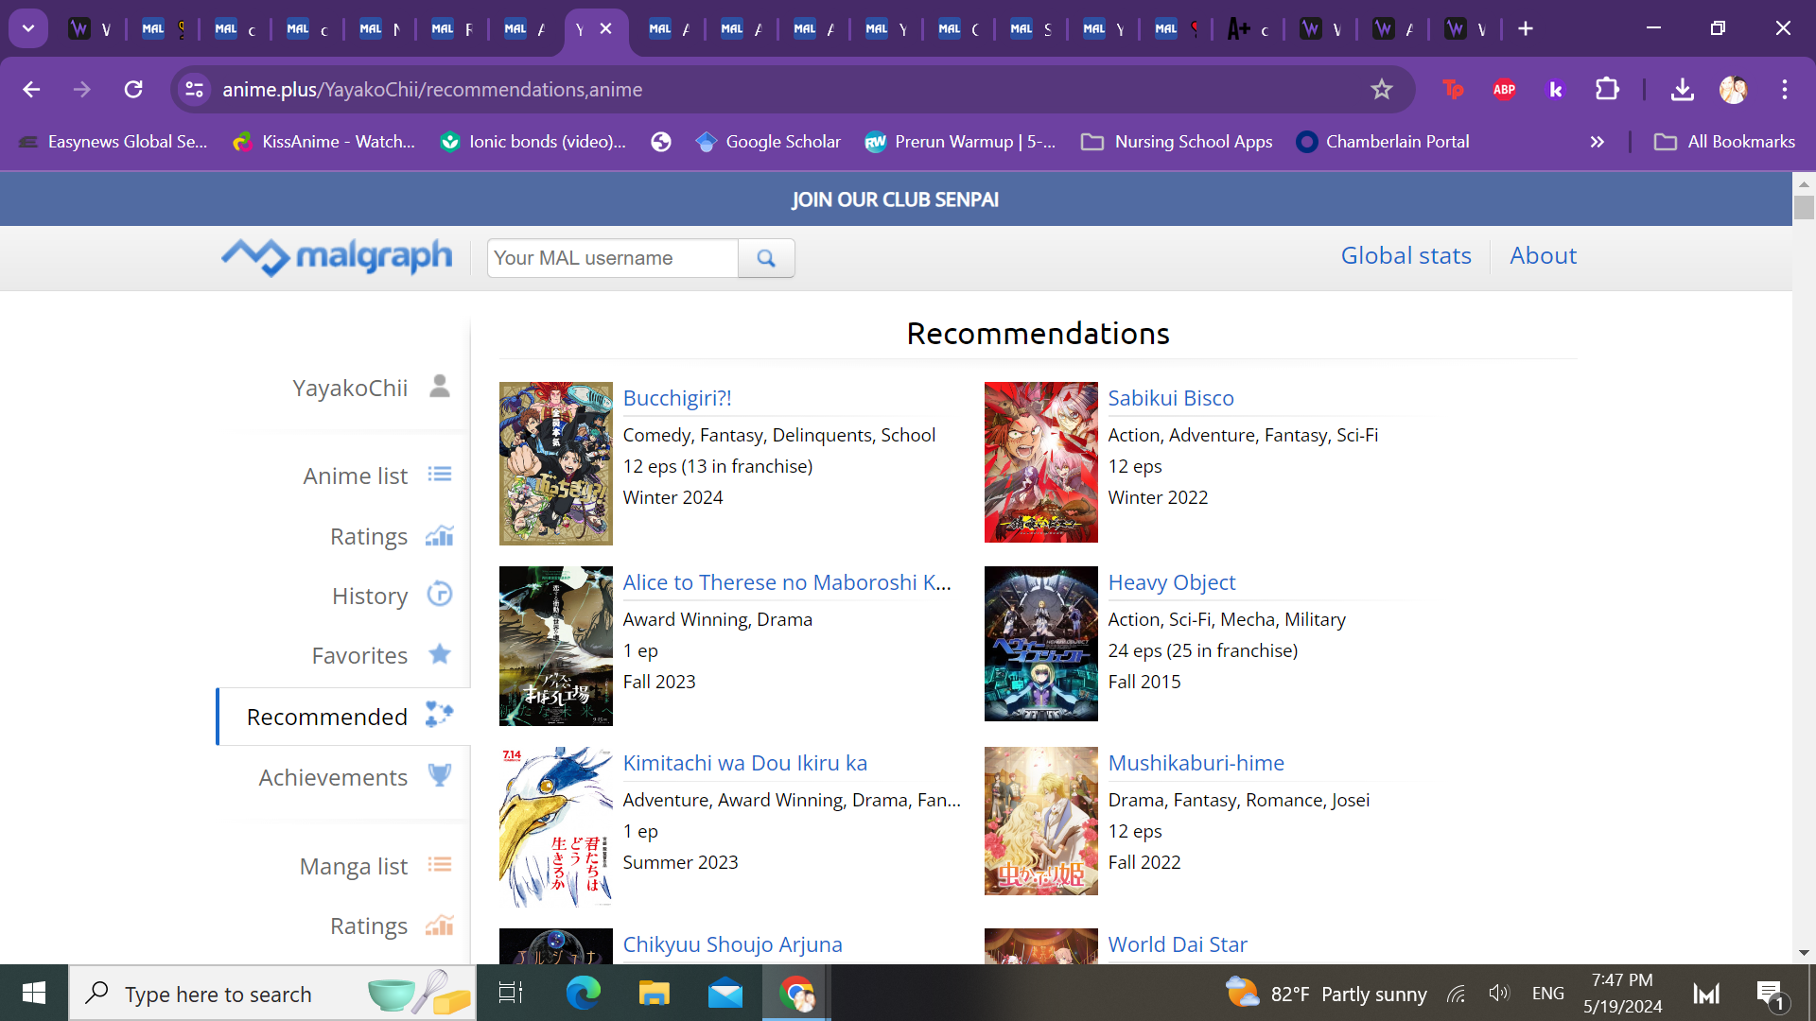Bookmark this page with the star icon
This screenshot has width=1816, height=1021.
pos(1381,90)
